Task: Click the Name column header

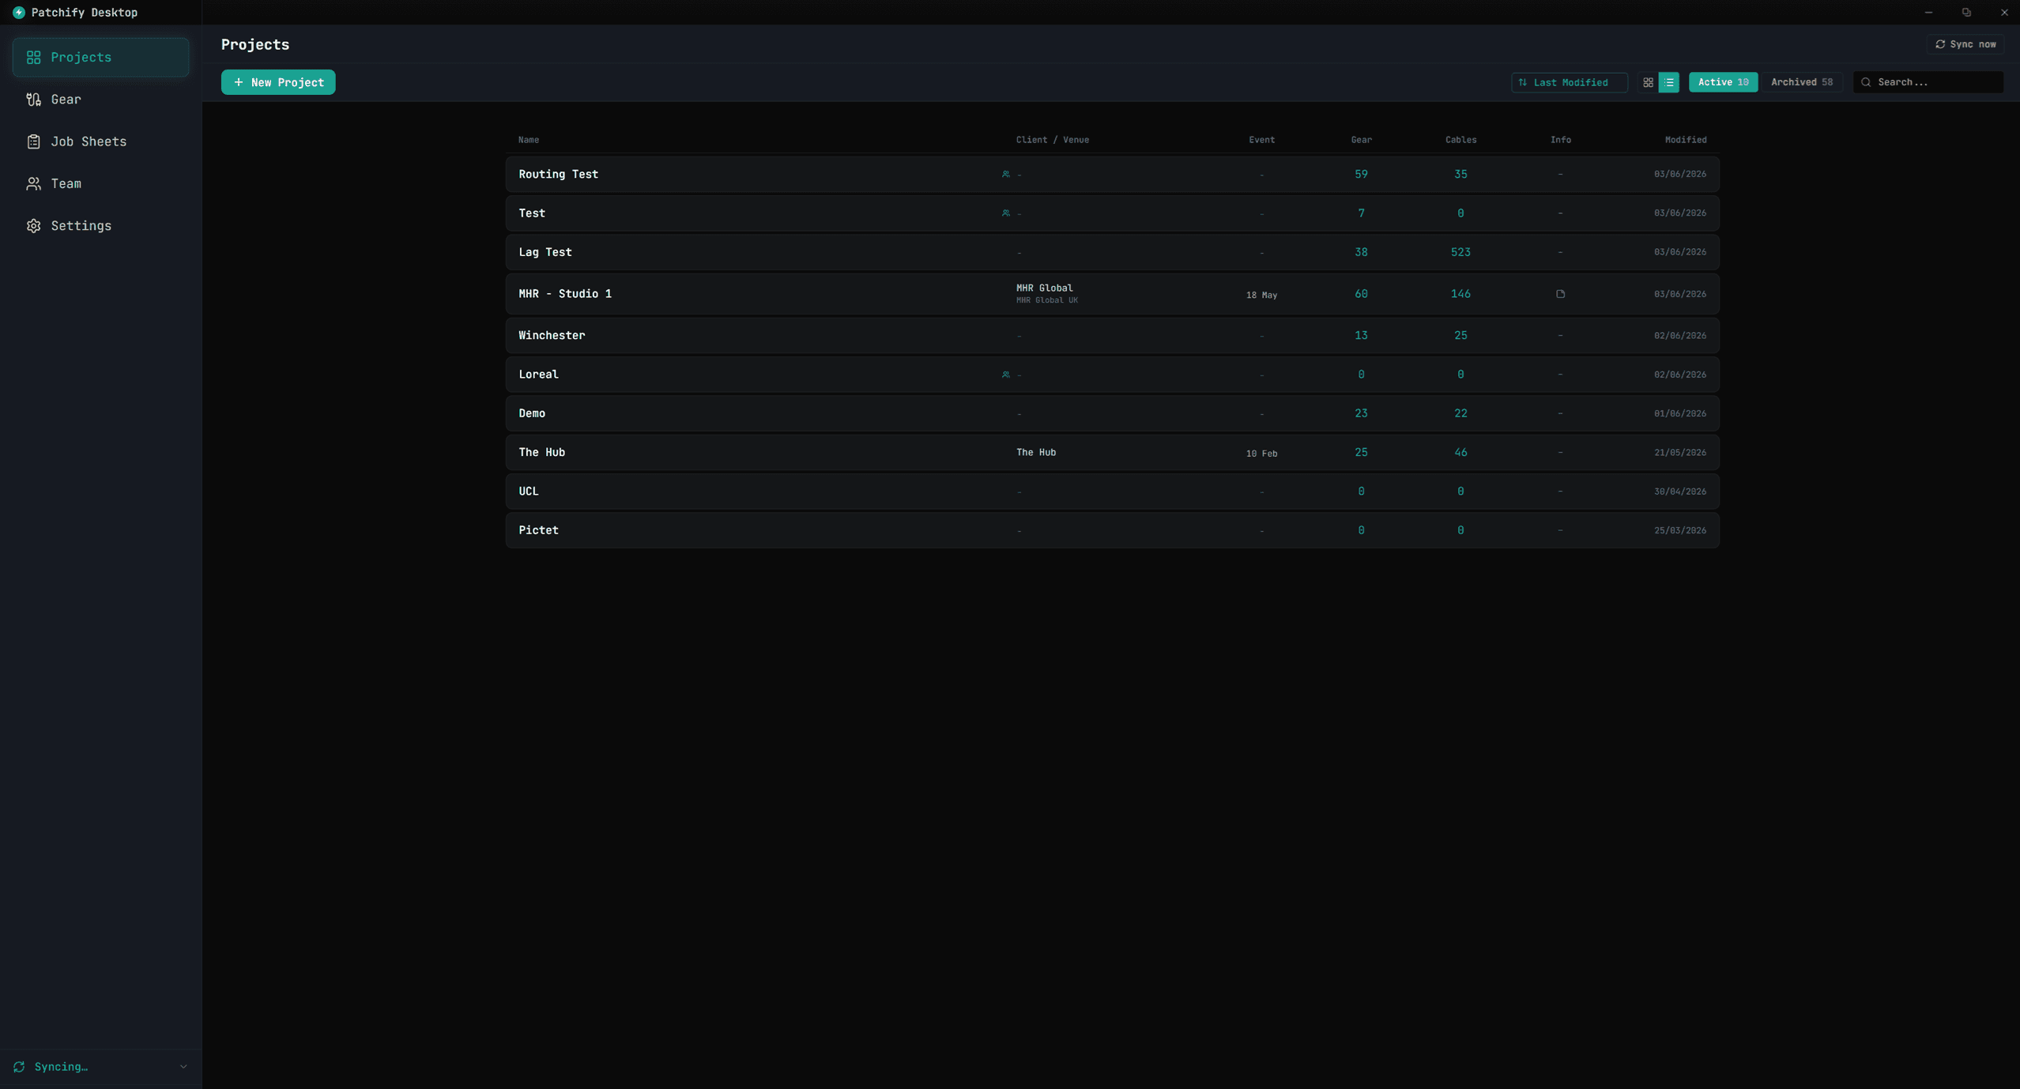Action: (x=529, y=140)
